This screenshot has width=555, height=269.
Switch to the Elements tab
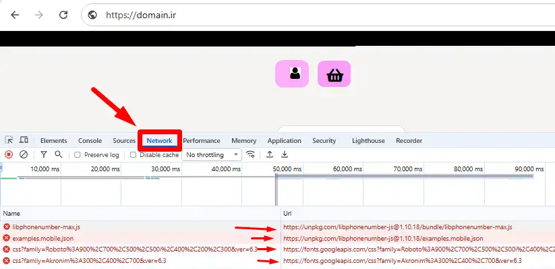pos(54,140)
